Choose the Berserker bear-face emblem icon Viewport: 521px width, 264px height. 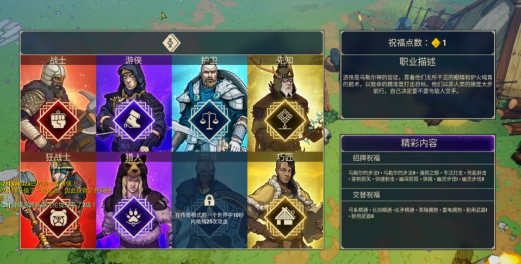coord(58,217)
